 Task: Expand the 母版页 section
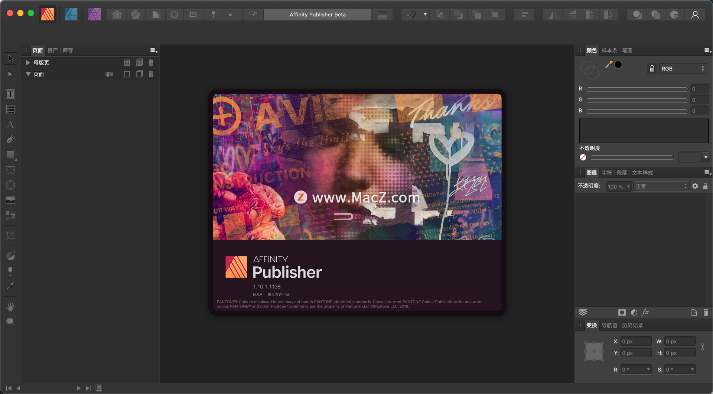click(28, 62)
